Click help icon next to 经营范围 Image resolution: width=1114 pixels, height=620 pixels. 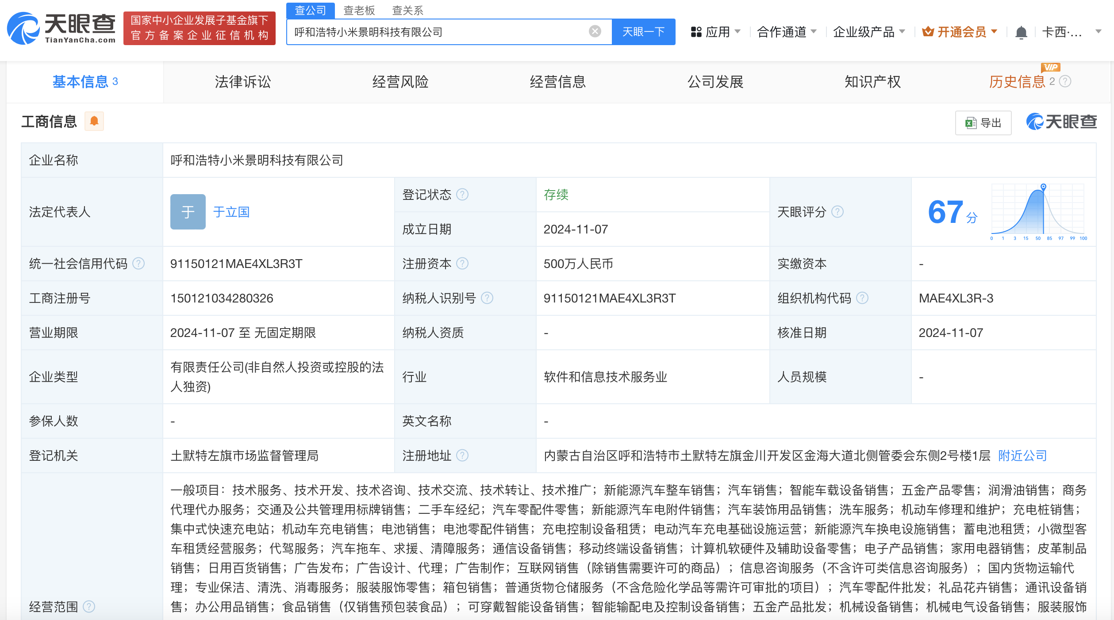point(89,606)
